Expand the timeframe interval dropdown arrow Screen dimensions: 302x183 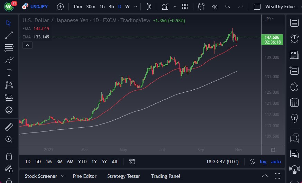coord(135,7)
